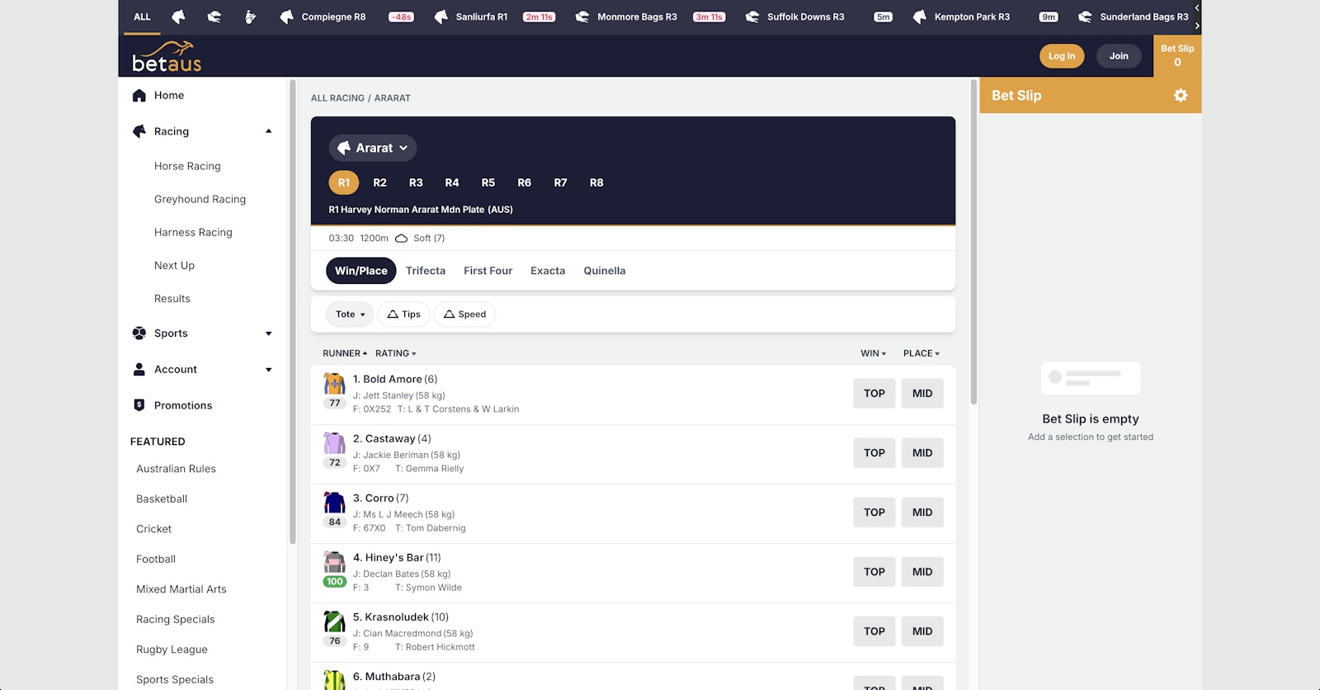This screenshot has width=1320, height=690.
Task: Select TOP win odds for Corro
Action: [874, 513]
